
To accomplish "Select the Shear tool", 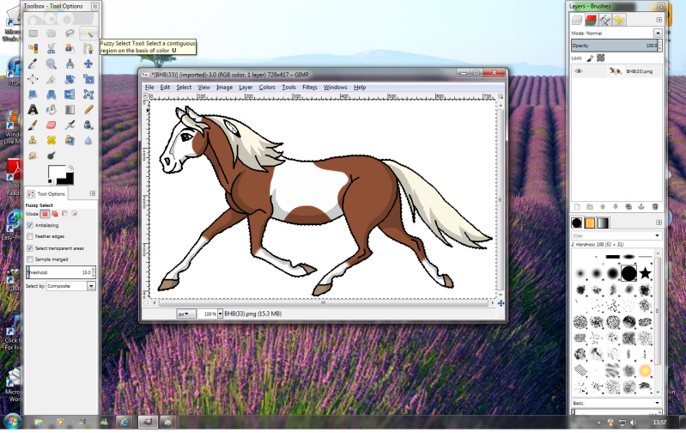I will click(33, 95).
